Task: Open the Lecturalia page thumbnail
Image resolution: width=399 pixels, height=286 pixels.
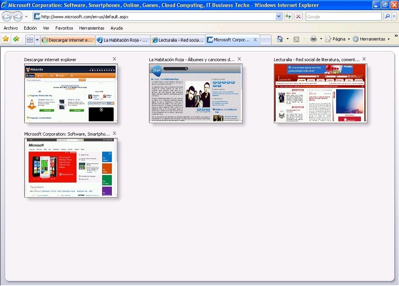Action: pyautogui.click(x=320, y=93)
